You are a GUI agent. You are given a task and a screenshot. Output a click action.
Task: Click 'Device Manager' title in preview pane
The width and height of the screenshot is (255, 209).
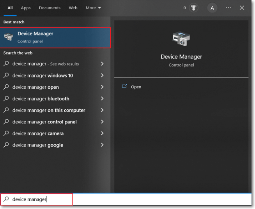click(x=181, y=57)
